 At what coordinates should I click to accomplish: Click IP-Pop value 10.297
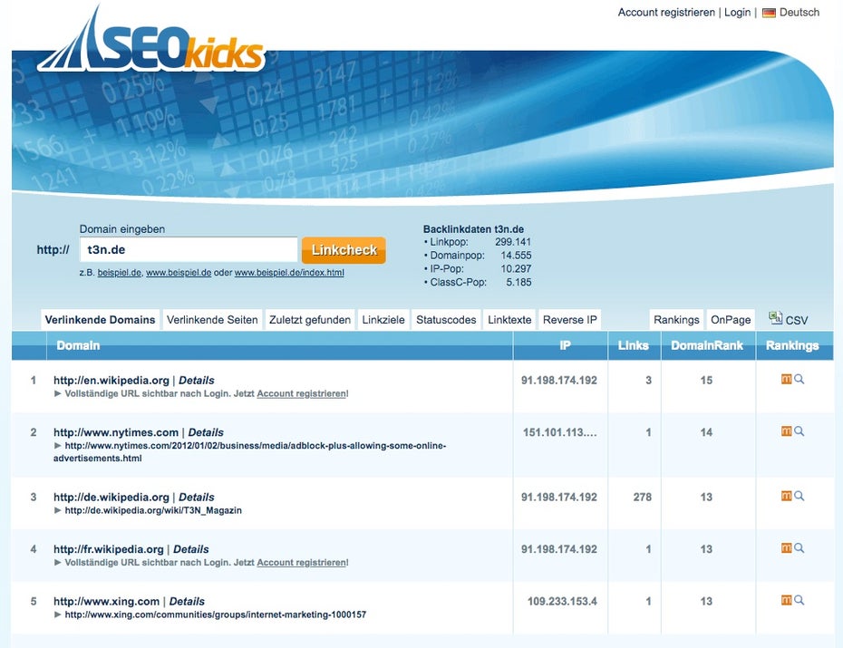[x=516, y=268]
